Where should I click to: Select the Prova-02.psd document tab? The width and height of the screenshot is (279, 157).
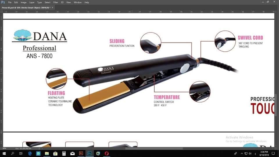(26, 8)
